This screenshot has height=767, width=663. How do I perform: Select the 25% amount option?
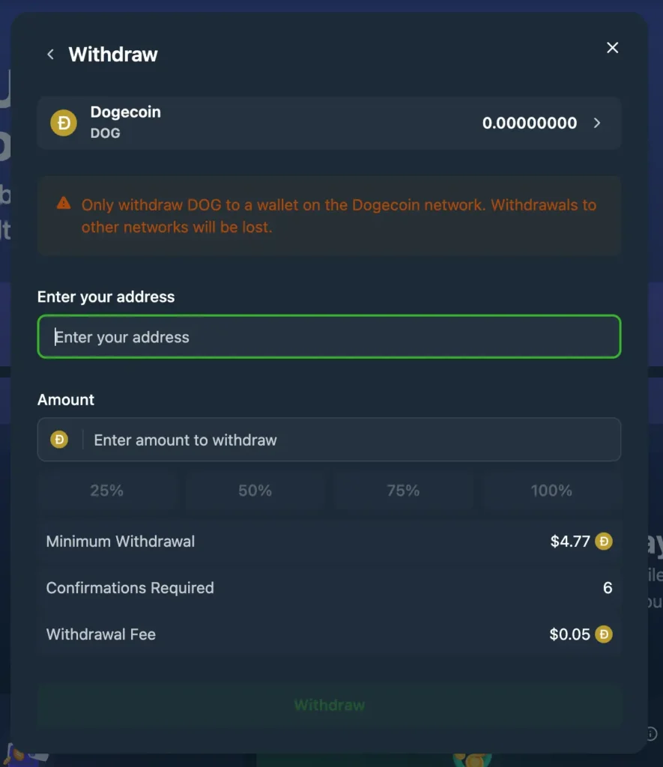pos(107,490)
